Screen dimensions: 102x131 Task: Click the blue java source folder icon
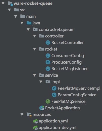pos(29,23)
